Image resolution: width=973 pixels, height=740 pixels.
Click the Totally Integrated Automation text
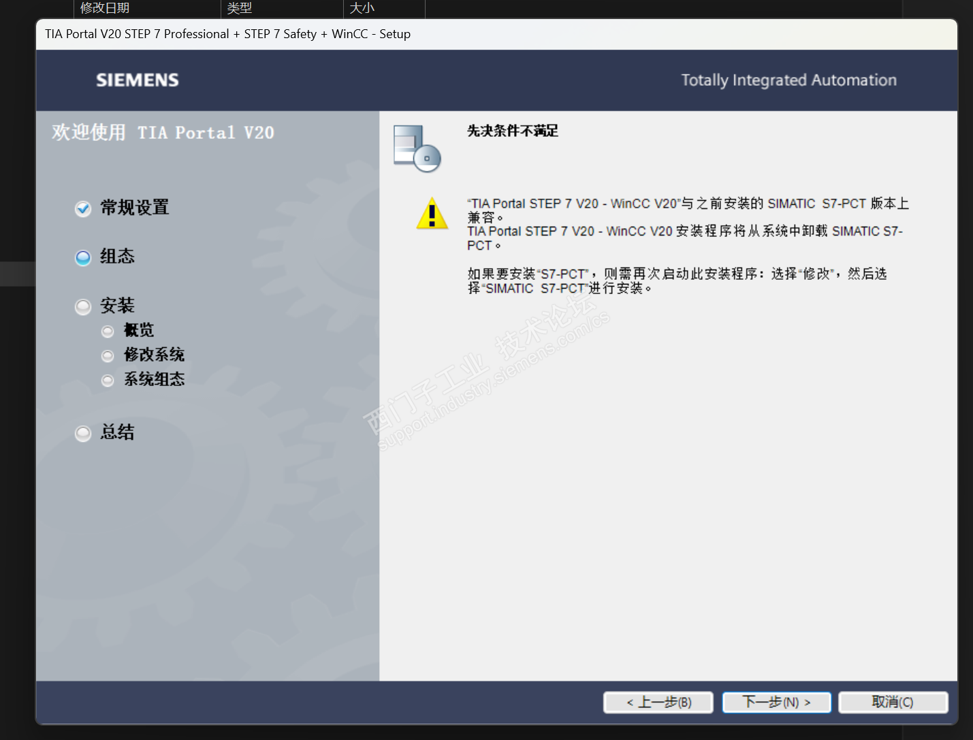pos(789,80)
